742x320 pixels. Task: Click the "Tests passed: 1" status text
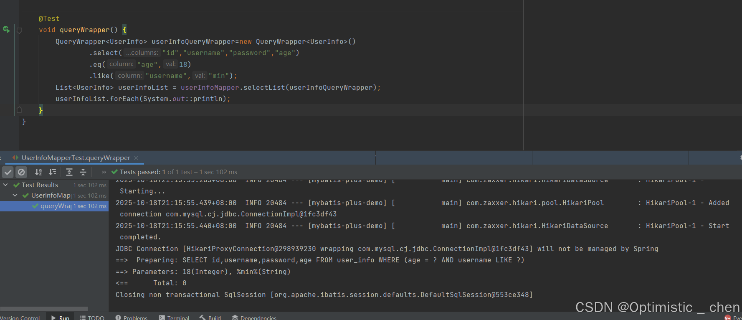click(x=142, y=172)
